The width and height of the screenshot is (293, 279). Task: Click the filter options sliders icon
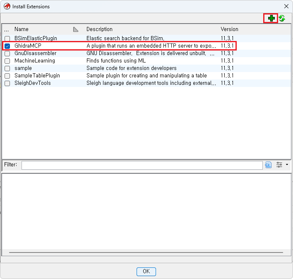point(279,165)
